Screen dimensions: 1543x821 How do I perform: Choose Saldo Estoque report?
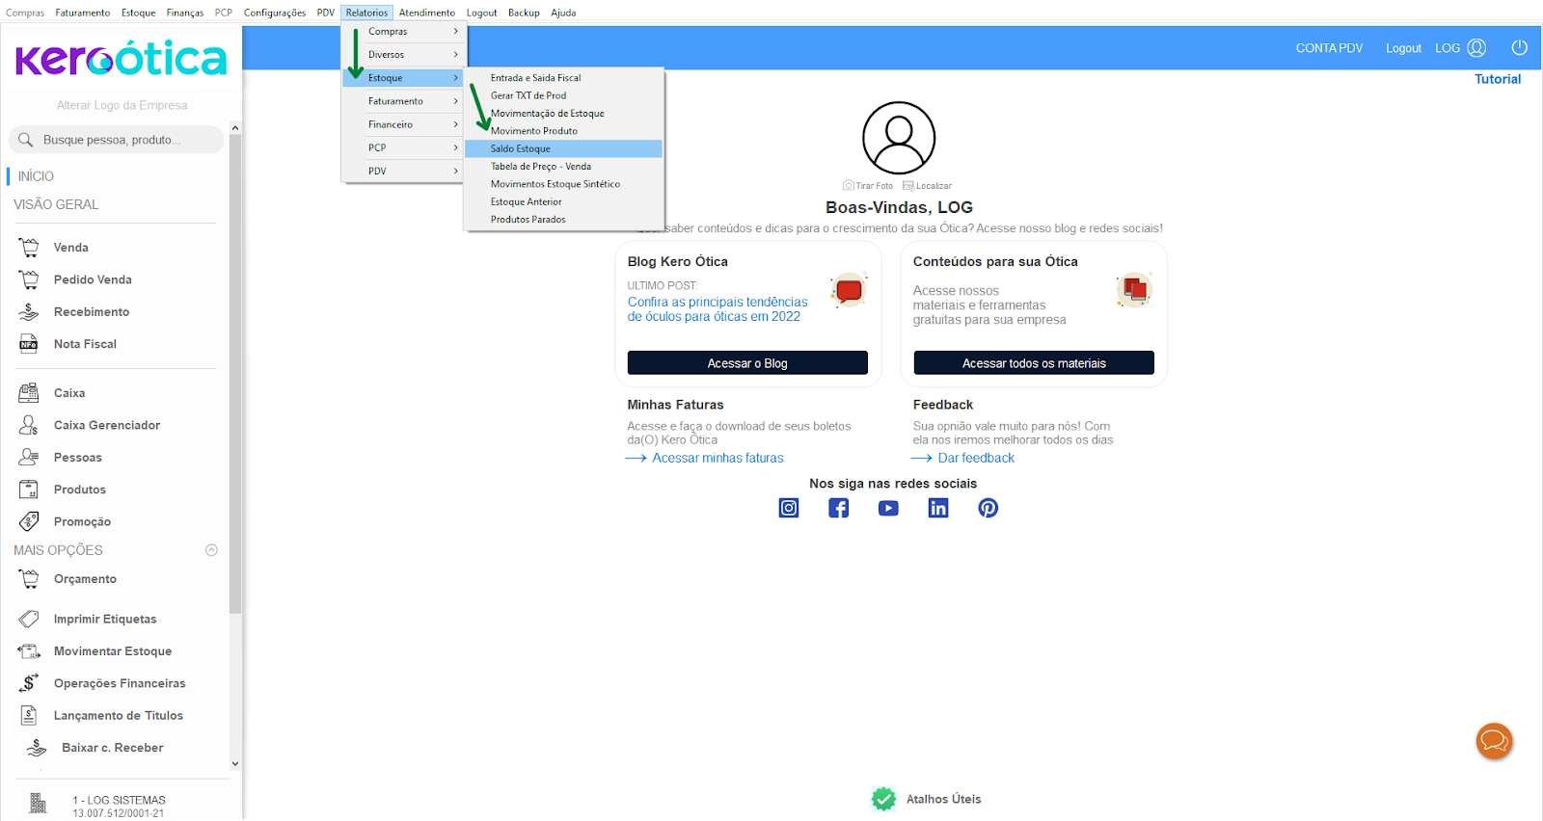563,148
